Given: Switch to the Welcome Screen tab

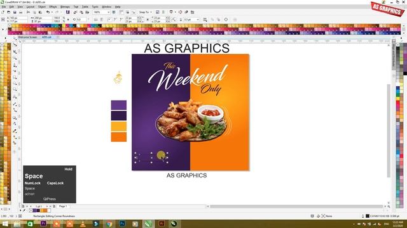Looking at the screenshot, I should pos(27,37).
